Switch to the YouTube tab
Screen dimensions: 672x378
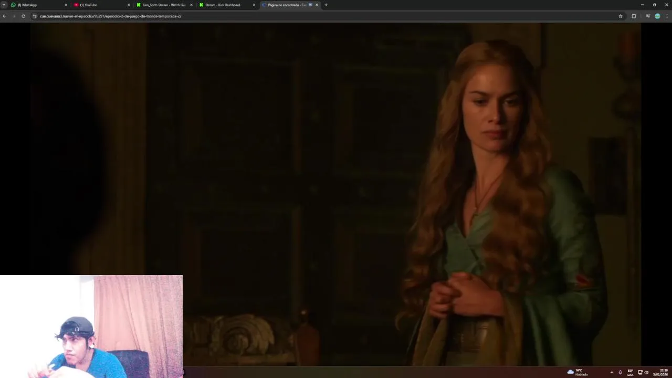click(102, 5)
